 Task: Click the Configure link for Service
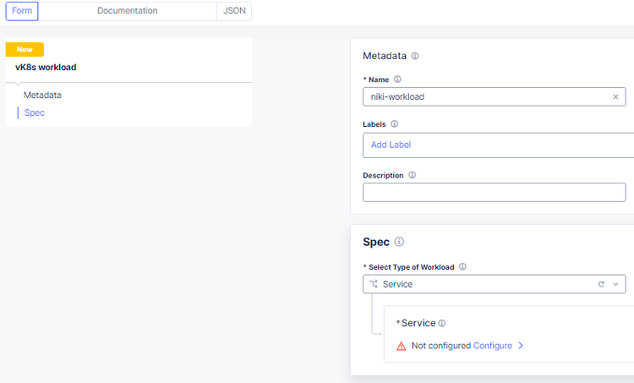coord(492,346)
